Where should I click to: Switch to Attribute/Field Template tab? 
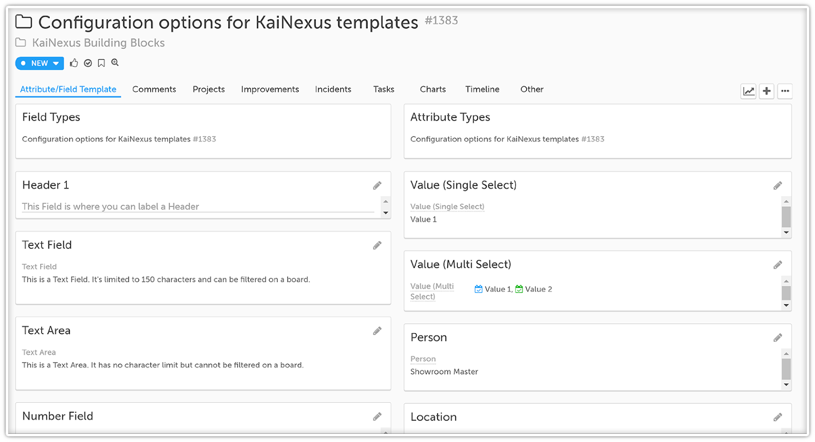point(68,89)
